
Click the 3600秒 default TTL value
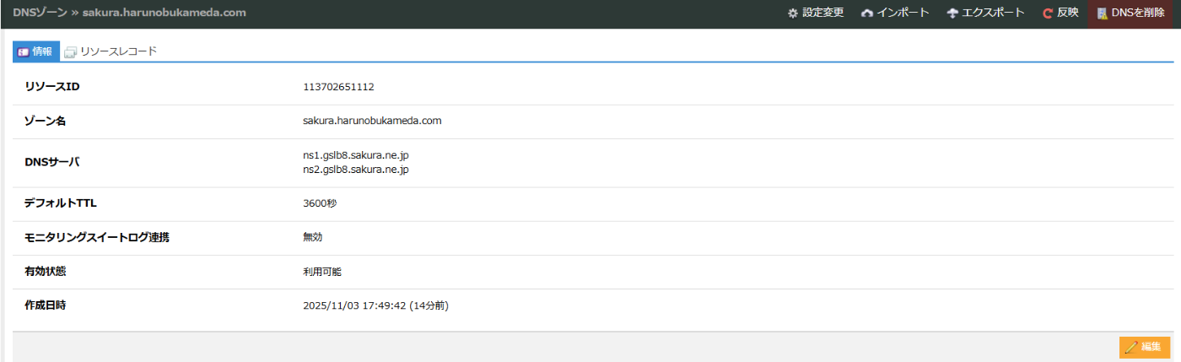pyautogui.click(x=320, y=203)
